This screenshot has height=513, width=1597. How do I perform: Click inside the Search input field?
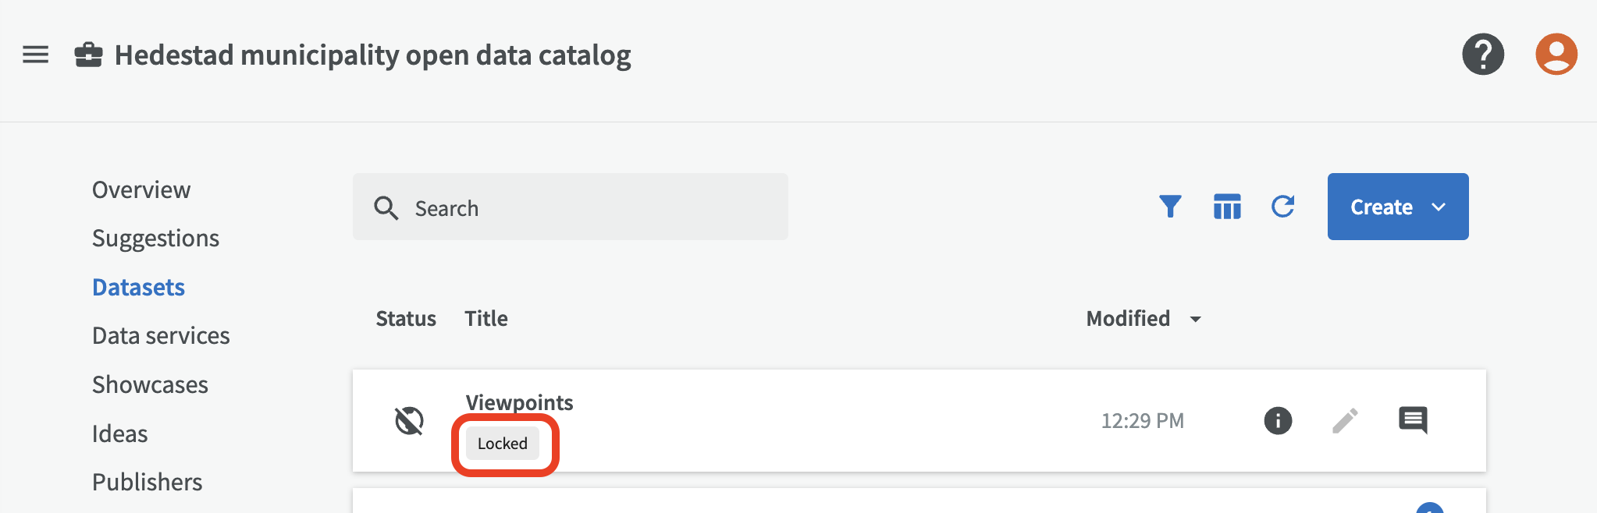click(571, 207)
